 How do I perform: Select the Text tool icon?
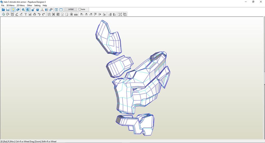click(26, 14)
